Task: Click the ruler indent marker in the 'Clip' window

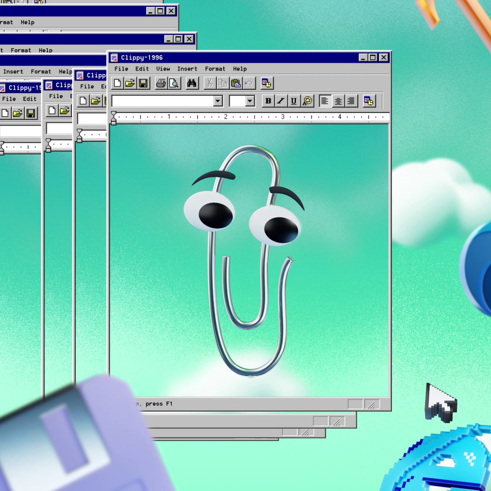Action: point(48,145)
